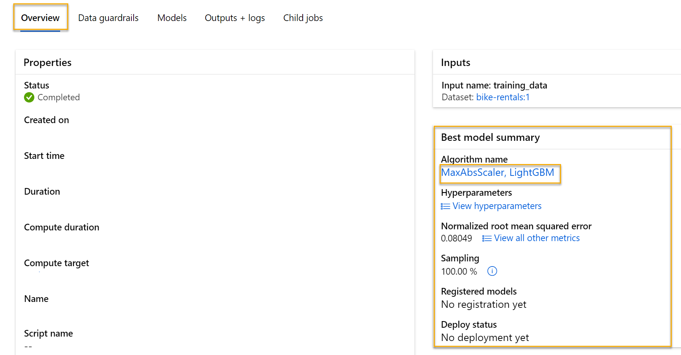This screenshot has height=355, width=681.
Task: Click the Start time label
Action: [44, 156]
